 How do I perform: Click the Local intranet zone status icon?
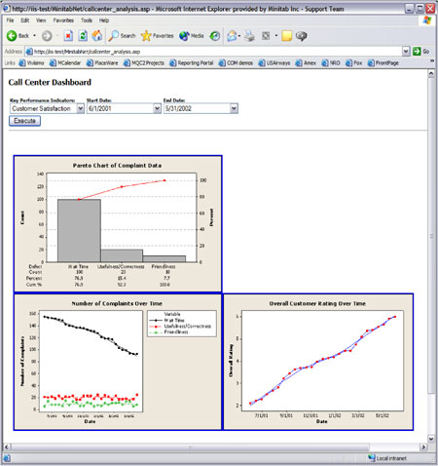(x=372, y=458)
